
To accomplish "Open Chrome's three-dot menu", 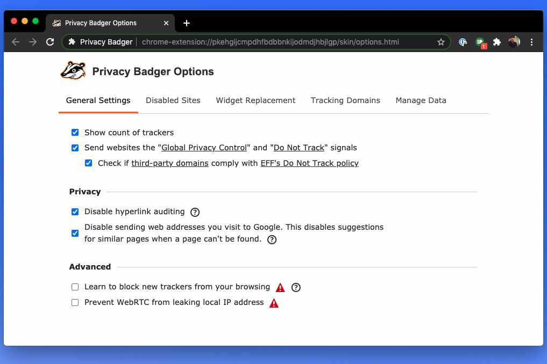I will 531,42.
